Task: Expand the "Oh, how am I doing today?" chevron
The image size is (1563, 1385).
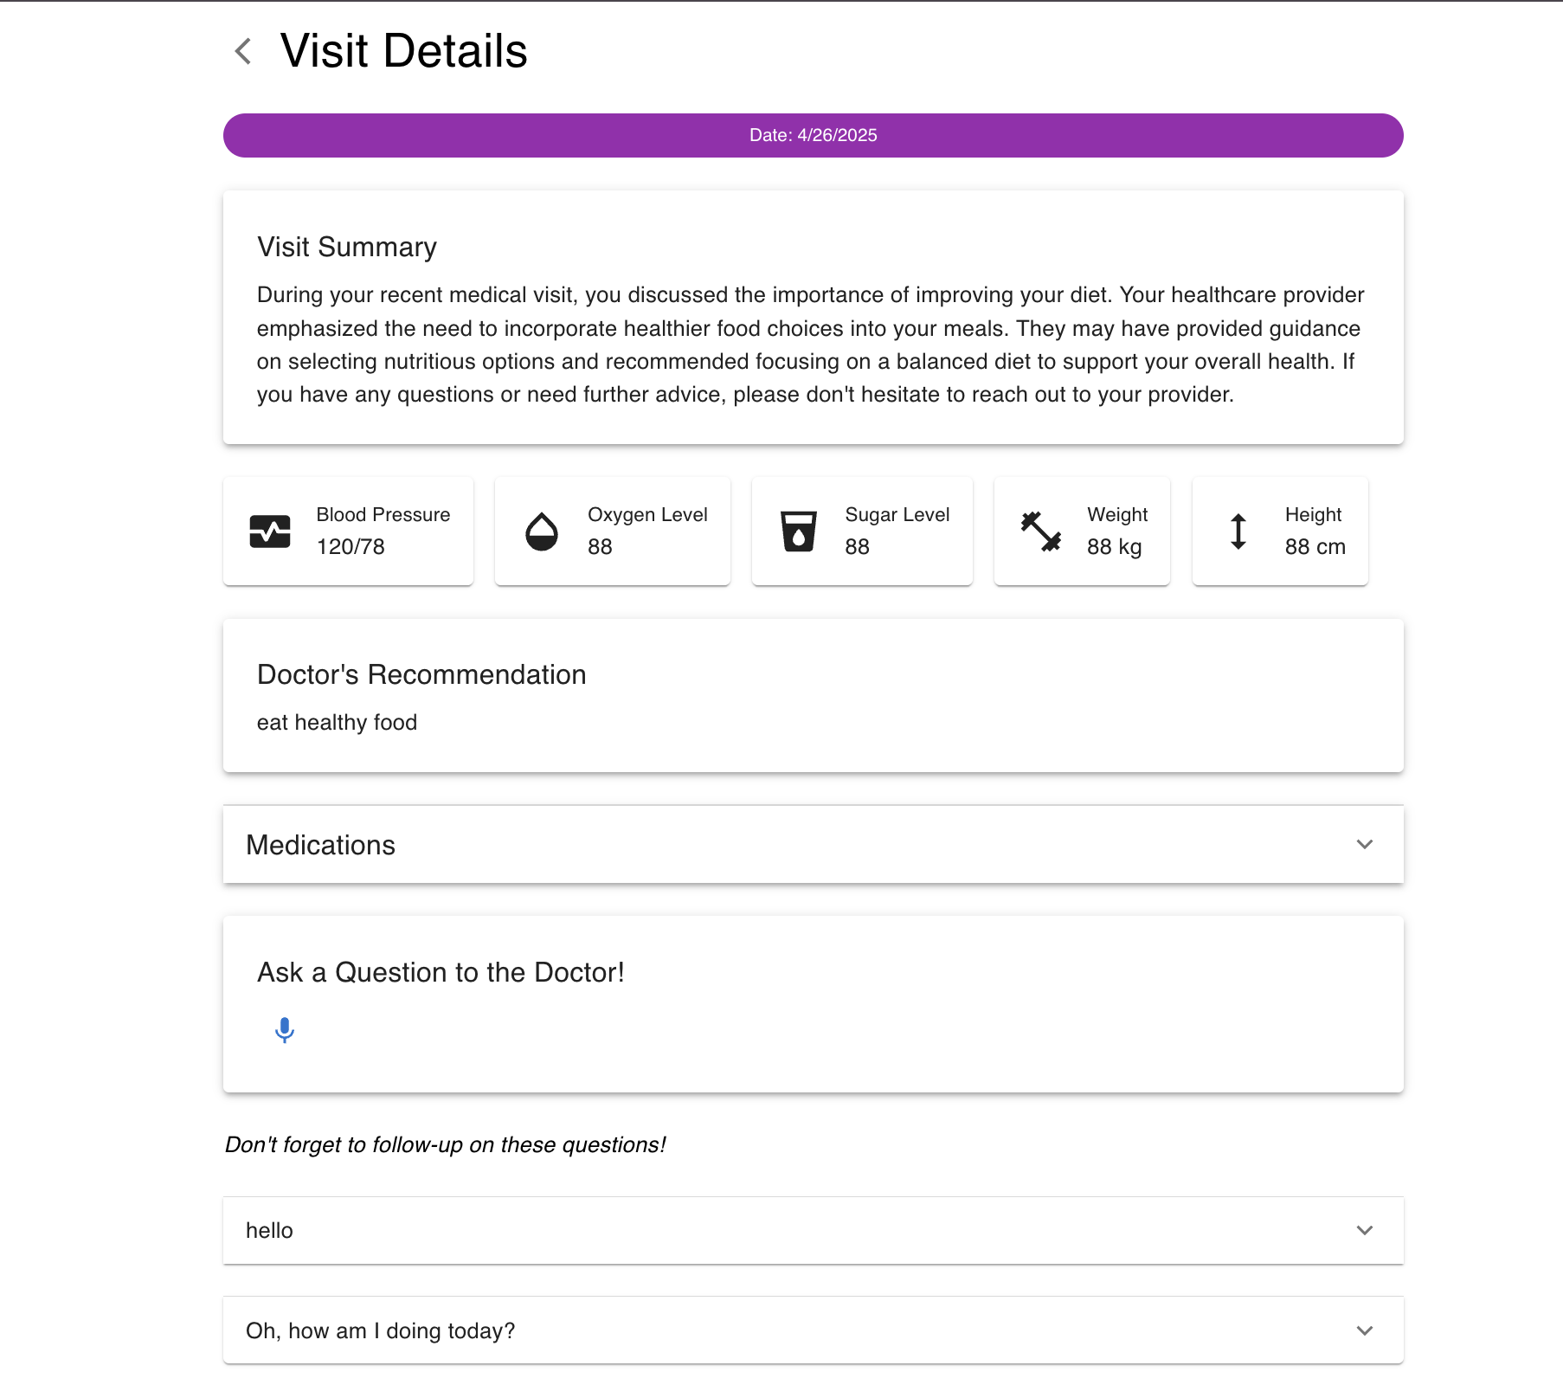Action: (1365, 1331)
